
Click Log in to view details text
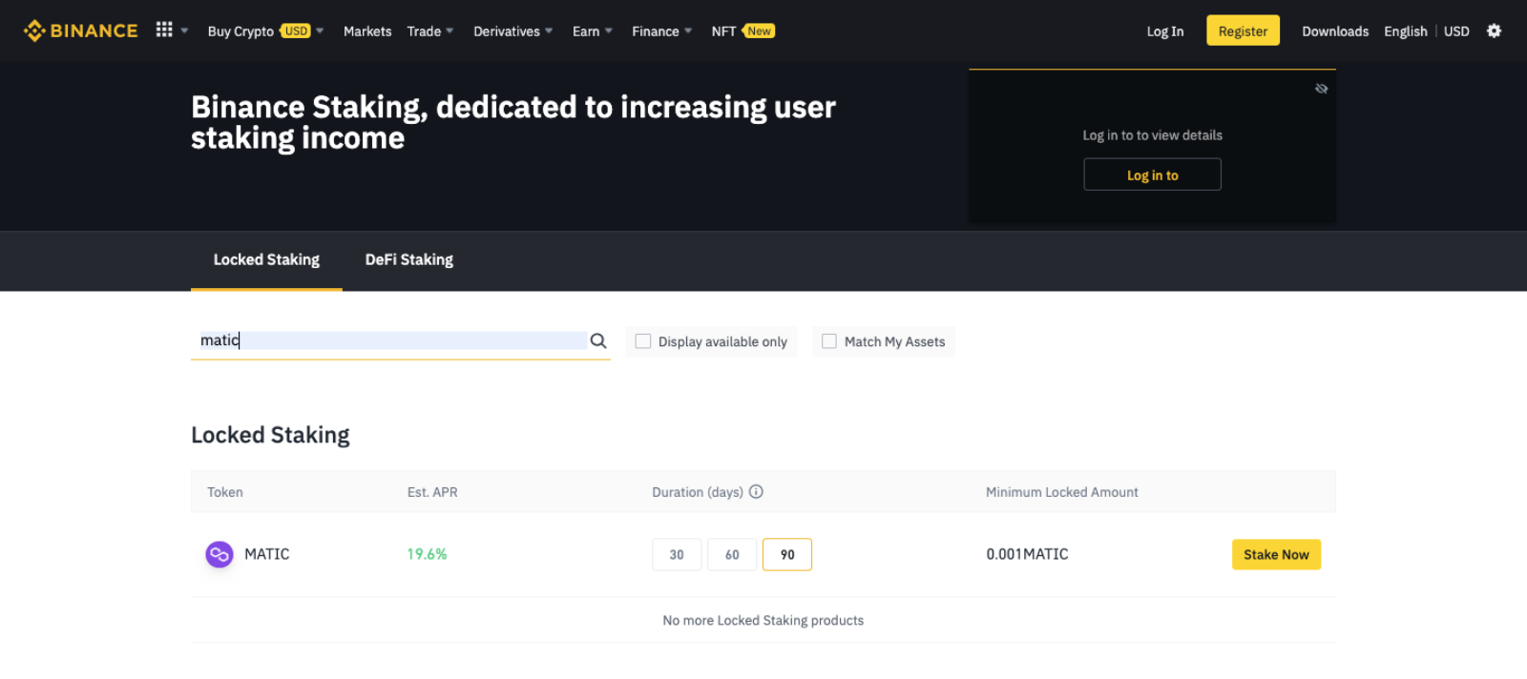pyautogui.click(x=1152, y=135)
